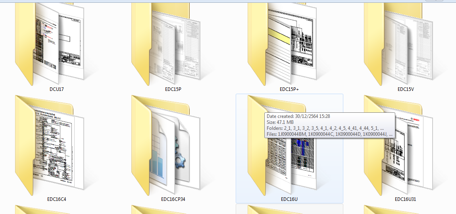Open the EDC16C4 folder icon

50,145
